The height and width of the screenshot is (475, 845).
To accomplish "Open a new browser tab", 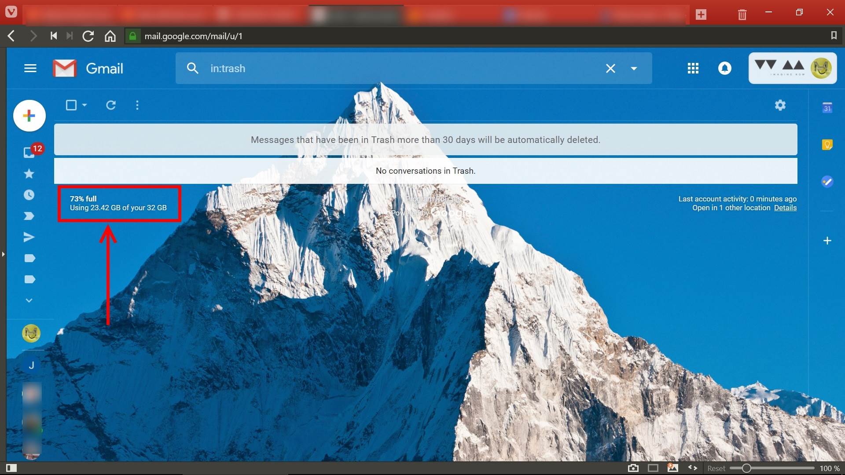I will (701, 15).
